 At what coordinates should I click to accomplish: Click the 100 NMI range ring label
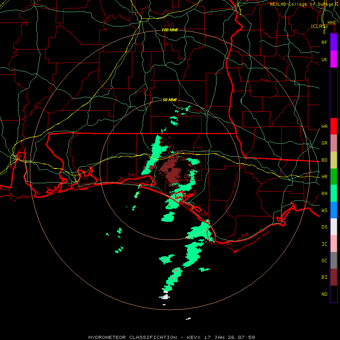(170, 30)
